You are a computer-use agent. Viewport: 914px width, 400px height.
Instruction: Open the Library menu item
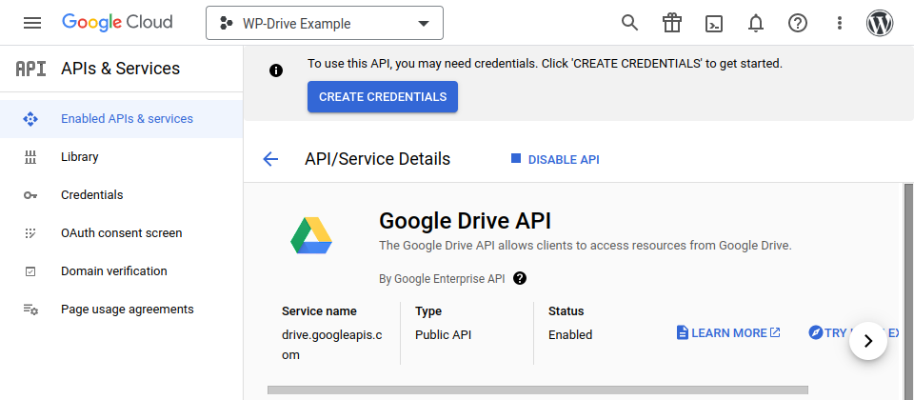click(80, 157)
